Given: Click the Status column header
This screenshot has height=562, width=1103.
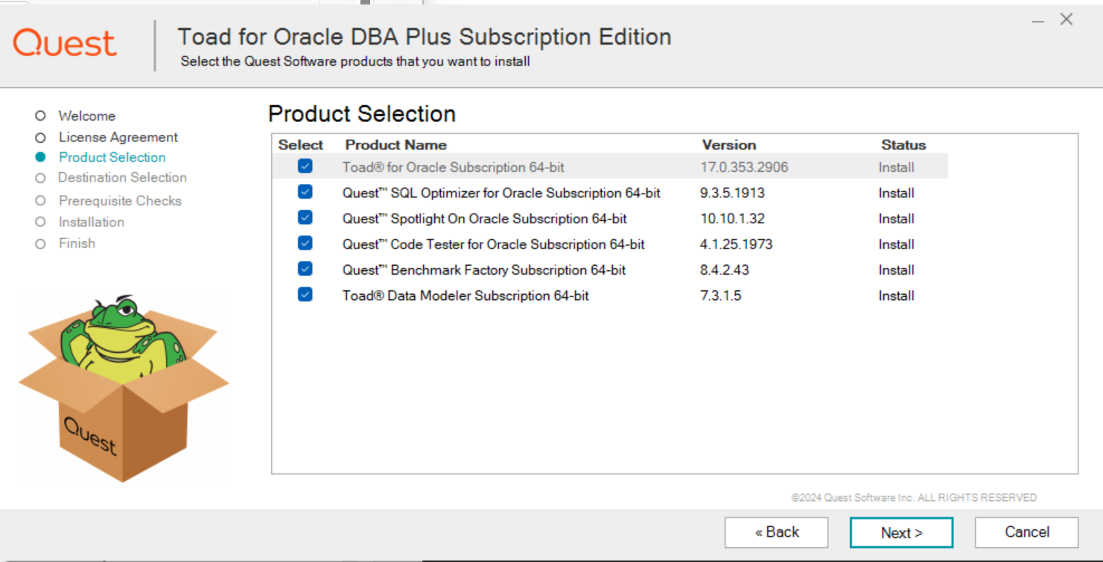Looking at the screenshot, I should [x=903, y=145].
